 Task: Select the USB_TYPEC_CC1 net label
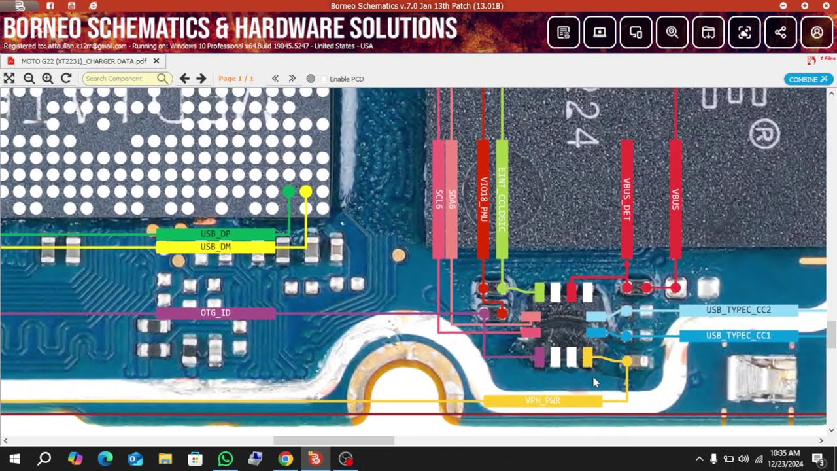(x=738, y=336)
